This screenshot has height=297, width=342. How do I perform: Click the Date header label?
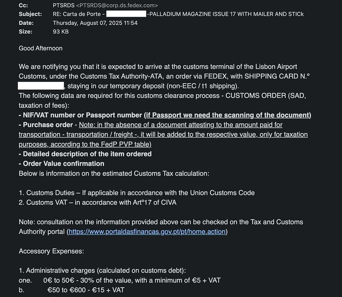point(26,23)
